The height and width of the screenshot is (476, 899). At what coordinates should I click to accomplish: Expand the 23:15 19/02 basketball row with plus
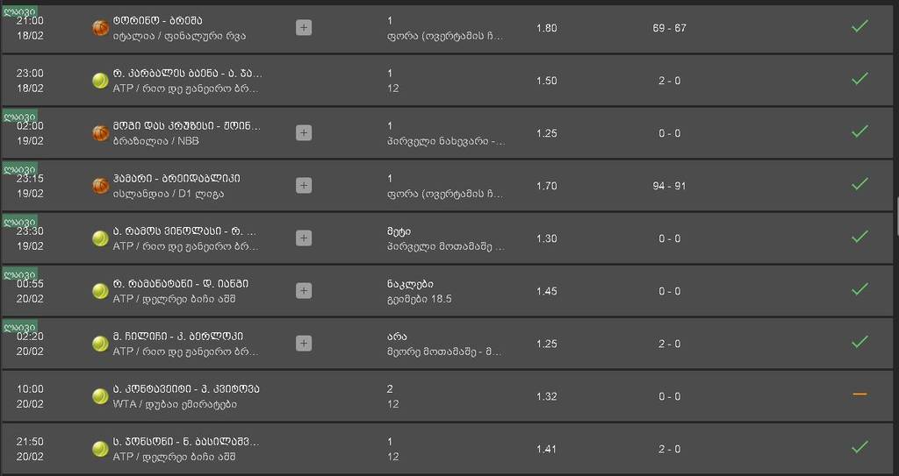(304, 186)
